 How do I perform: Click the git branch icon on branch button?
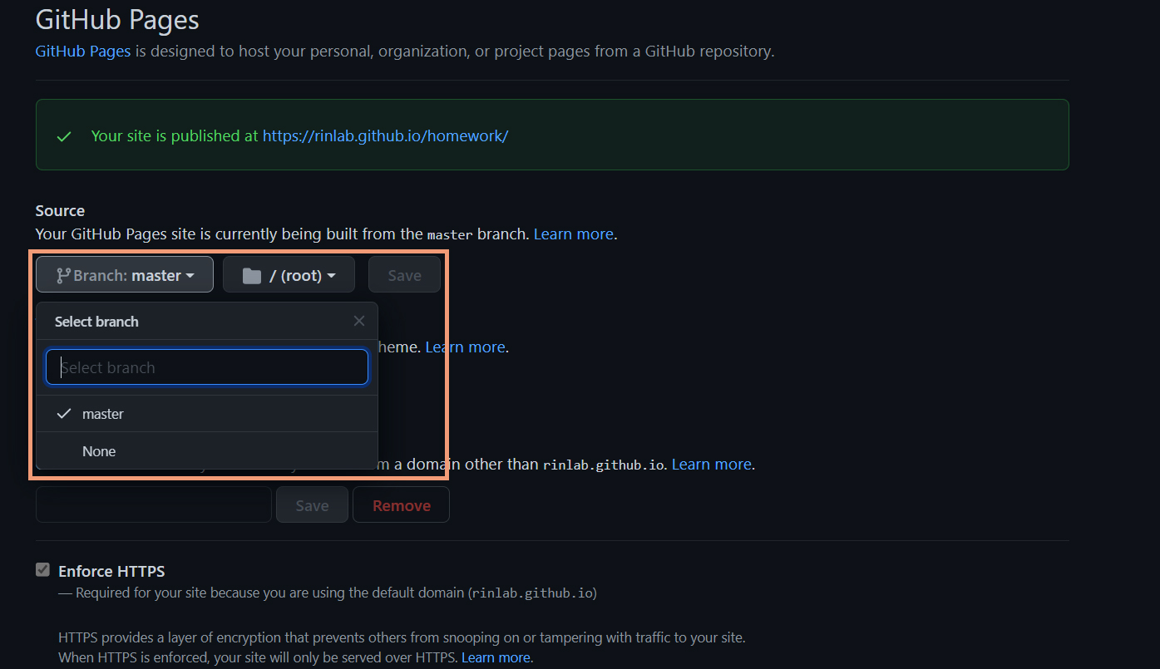(63, 275)
